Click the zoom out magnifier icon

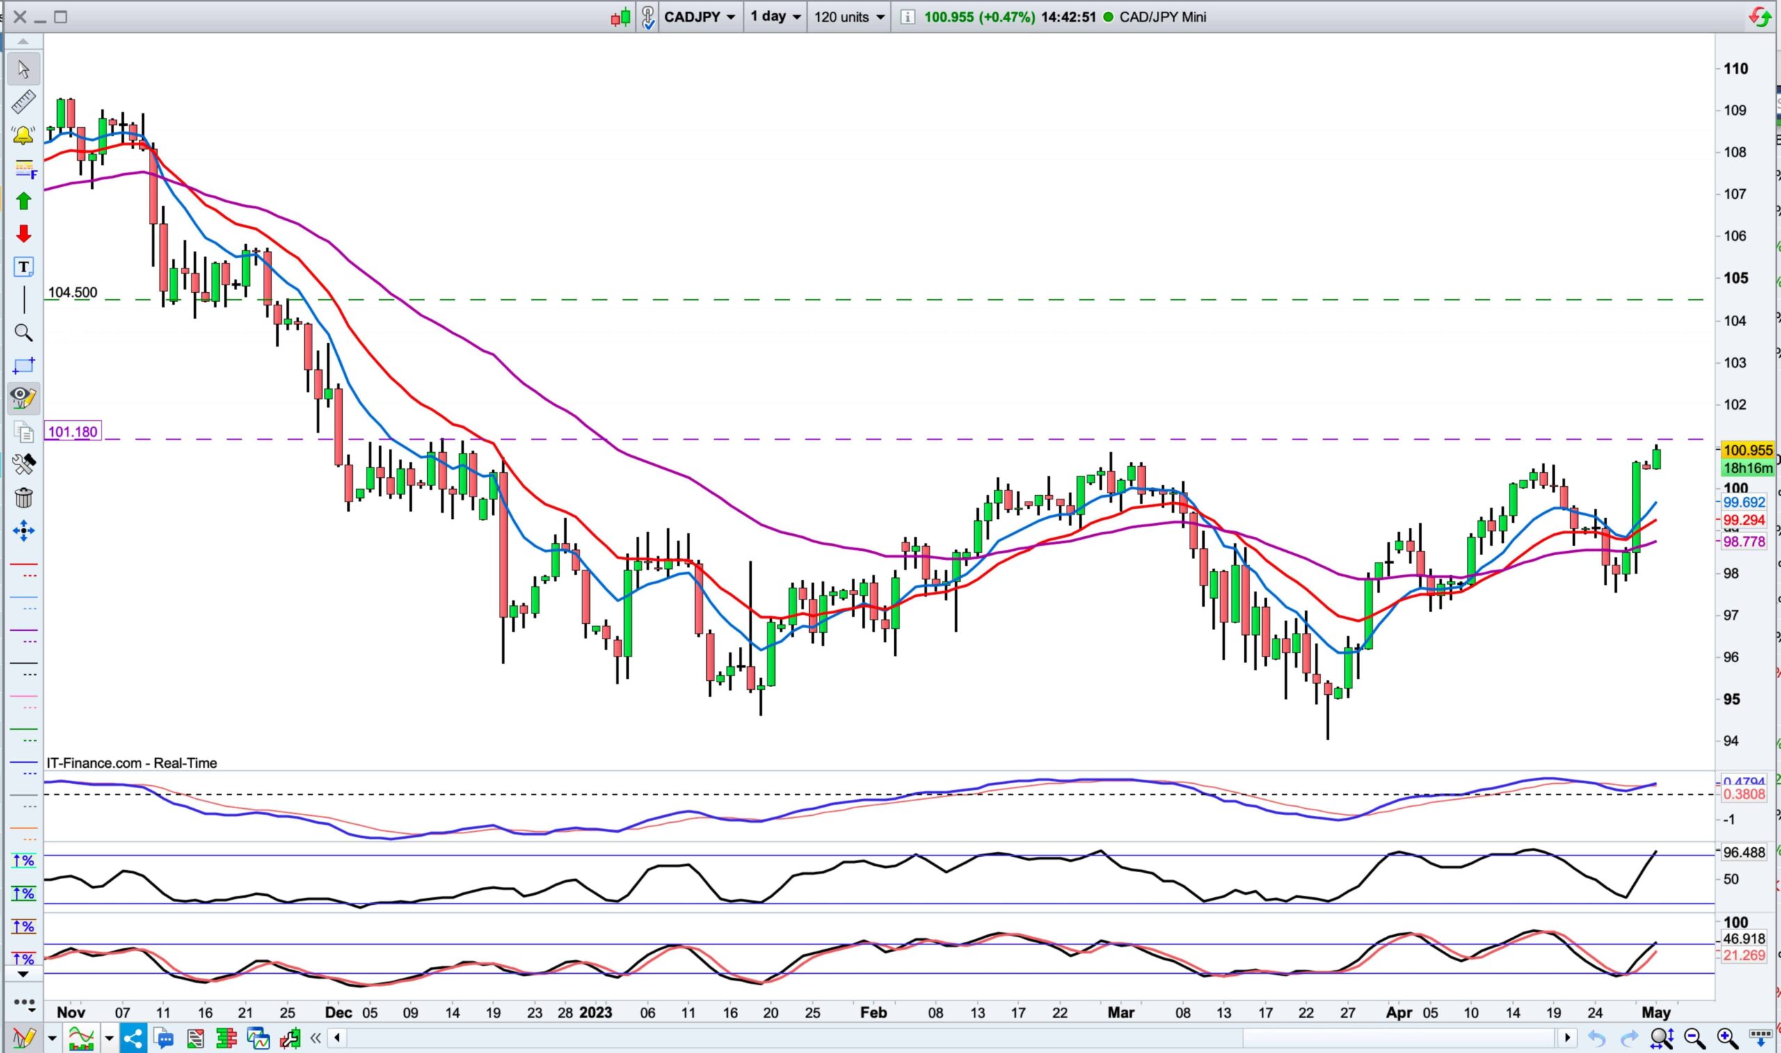pos(1695,1039)
